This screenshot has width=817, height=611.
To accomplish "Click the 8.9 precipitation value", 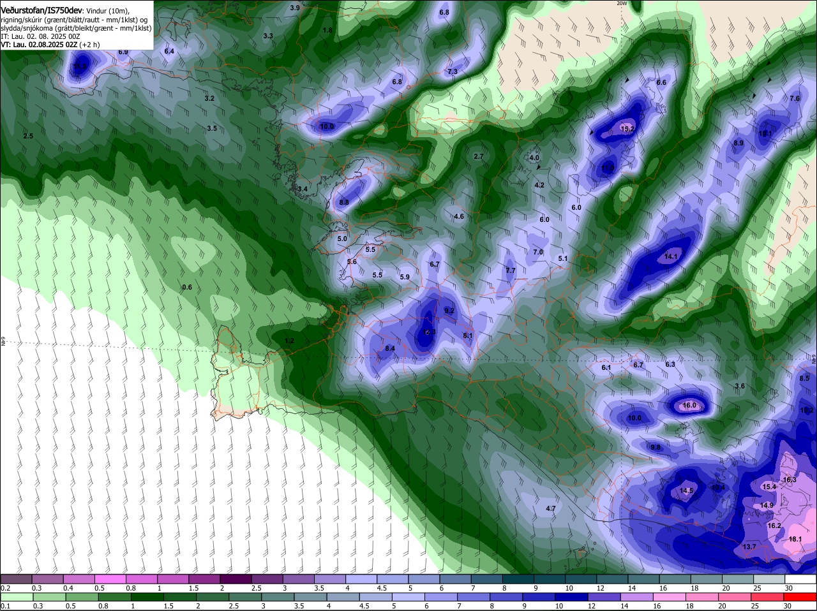I will click(738, 143).
